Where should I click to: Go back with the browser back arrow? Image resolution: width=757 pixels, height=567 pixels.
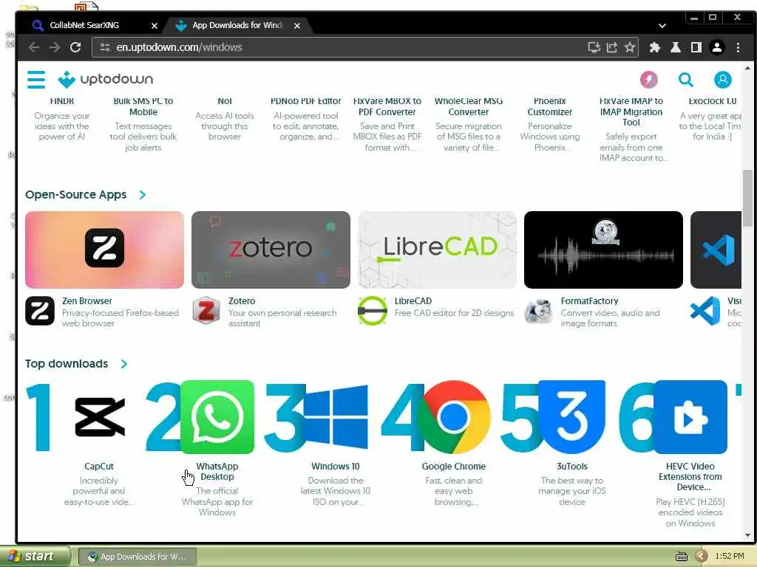coord(34,47)
